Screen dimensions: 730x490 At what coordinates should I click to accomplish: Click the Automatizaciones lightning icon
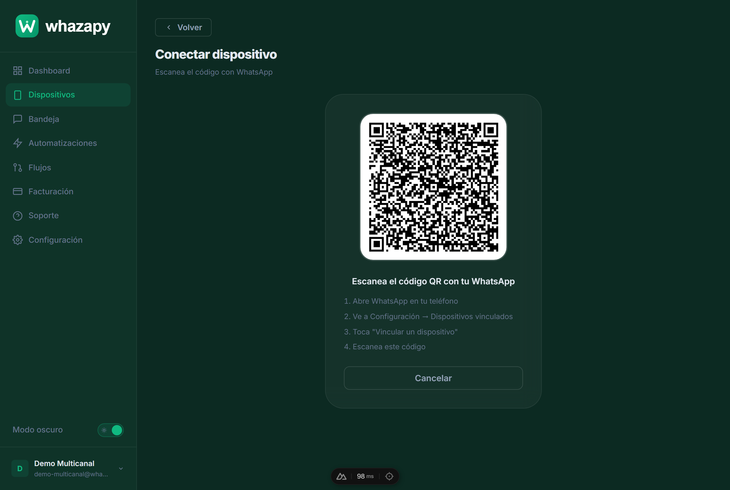pos(17,143)
